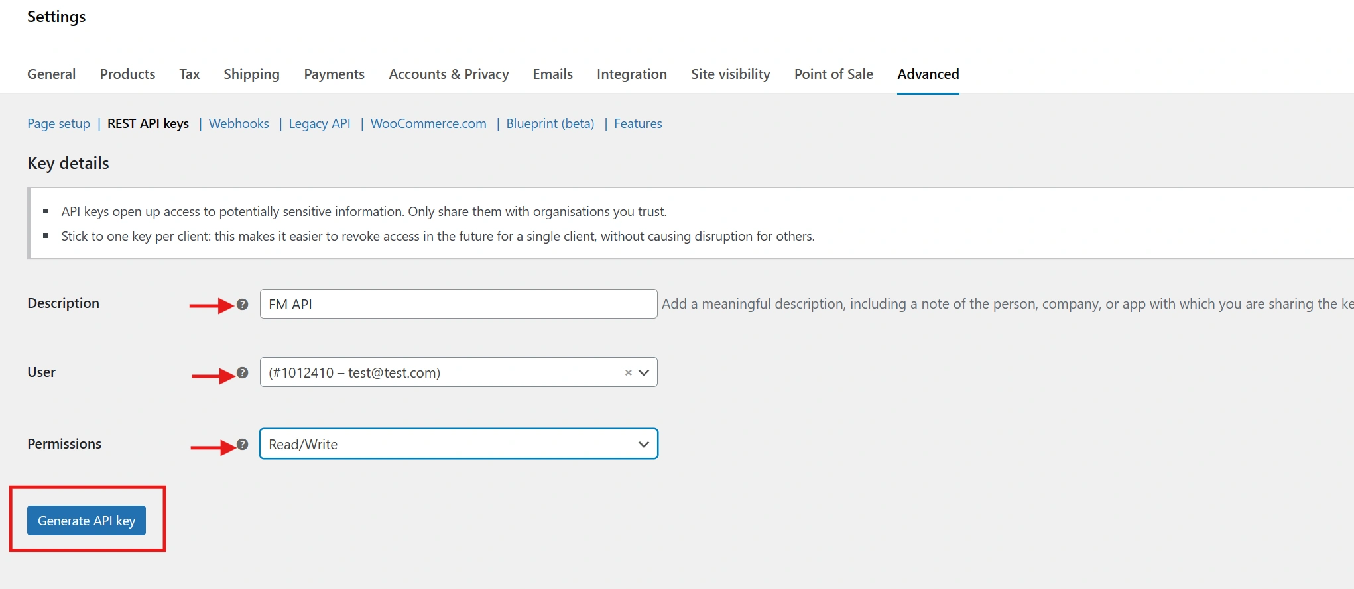The height and width of the screenshot is (589, 1354).
Task: Click the Settings page title
Action: pyautogui.click(x=56, y=17)
